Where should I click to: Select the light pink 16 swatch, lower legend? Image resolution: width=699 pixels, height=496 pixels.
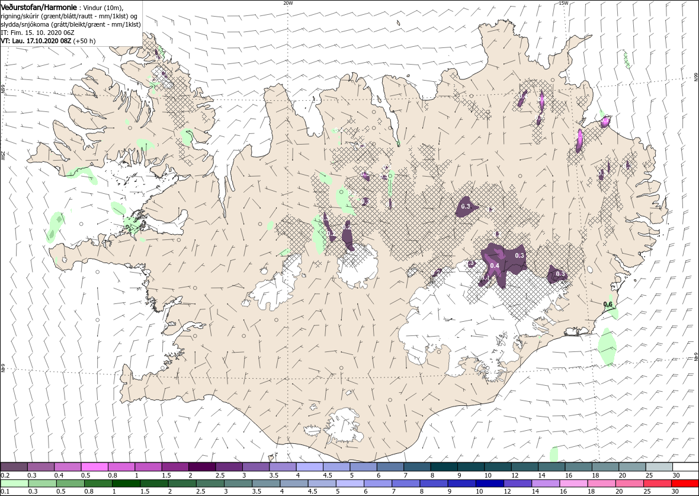point(573,484)
